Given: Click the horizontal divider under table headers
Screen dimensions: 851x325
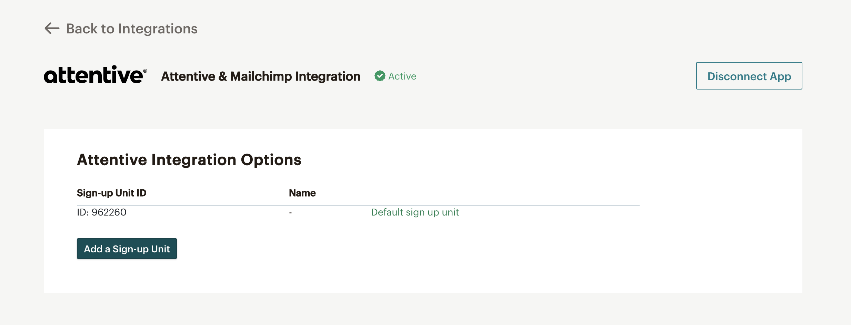Looking at the screenshot, I should (358, 206).
